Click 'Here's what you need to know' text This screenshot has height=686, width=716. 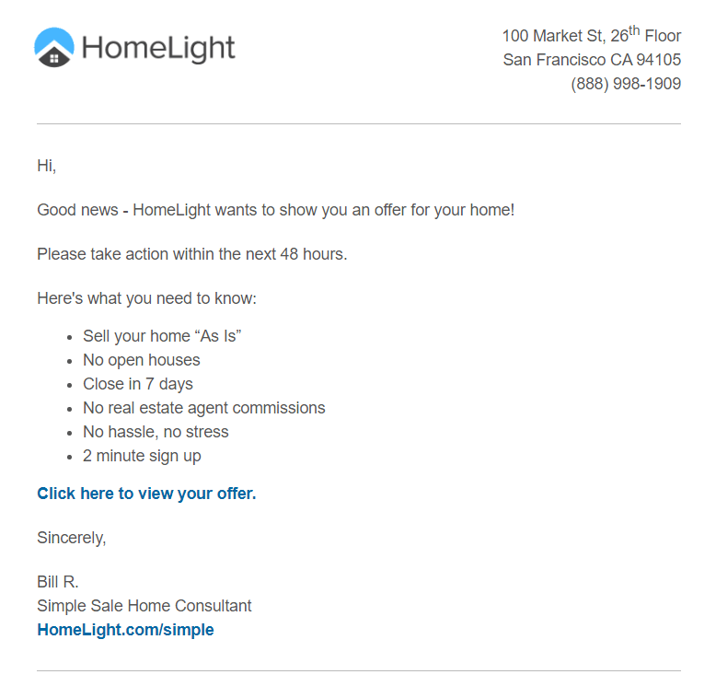pos(147,298)
